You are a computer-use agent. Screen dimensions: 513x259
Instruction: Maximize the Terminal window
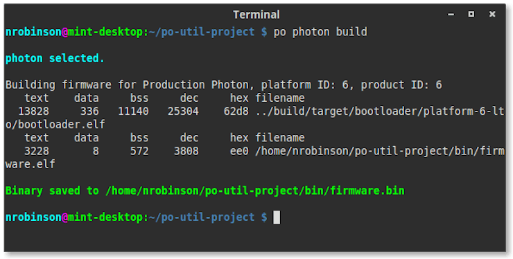(x=471, y=14)
